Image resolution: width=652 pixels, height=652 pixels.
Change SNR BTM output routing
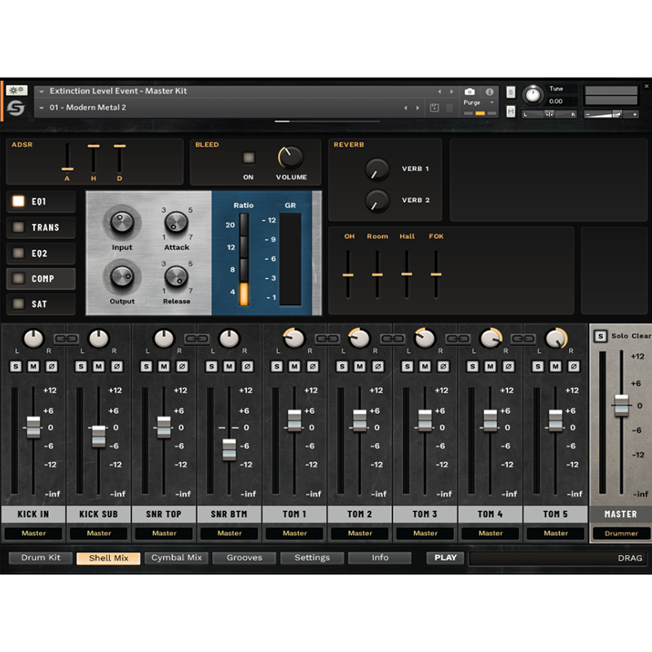click(230, 533)
